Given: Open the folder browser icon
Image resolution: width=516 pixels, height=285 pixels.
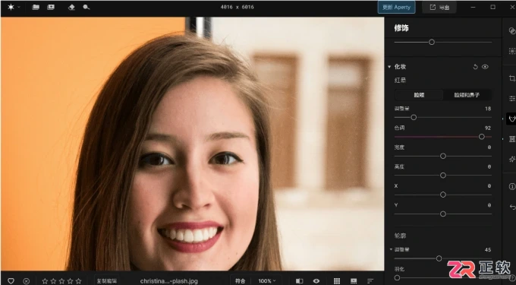Looking at the screenshot, I should [36, 7].
